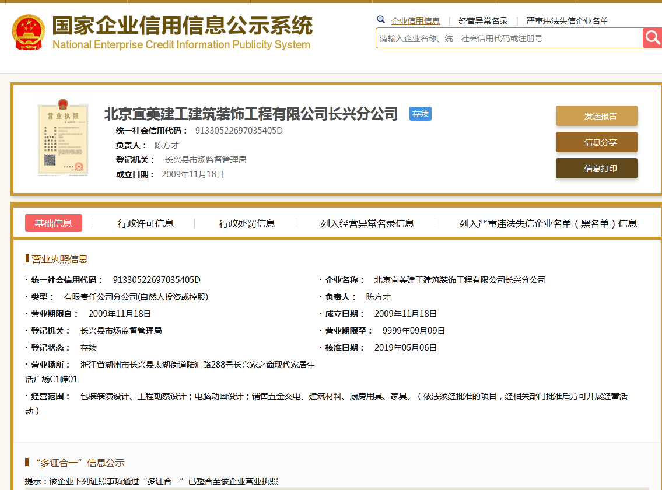Click the 国家企业信用信息公示系统 site title
The height and width of the screenshot is (490, 662).
point(183,25)
